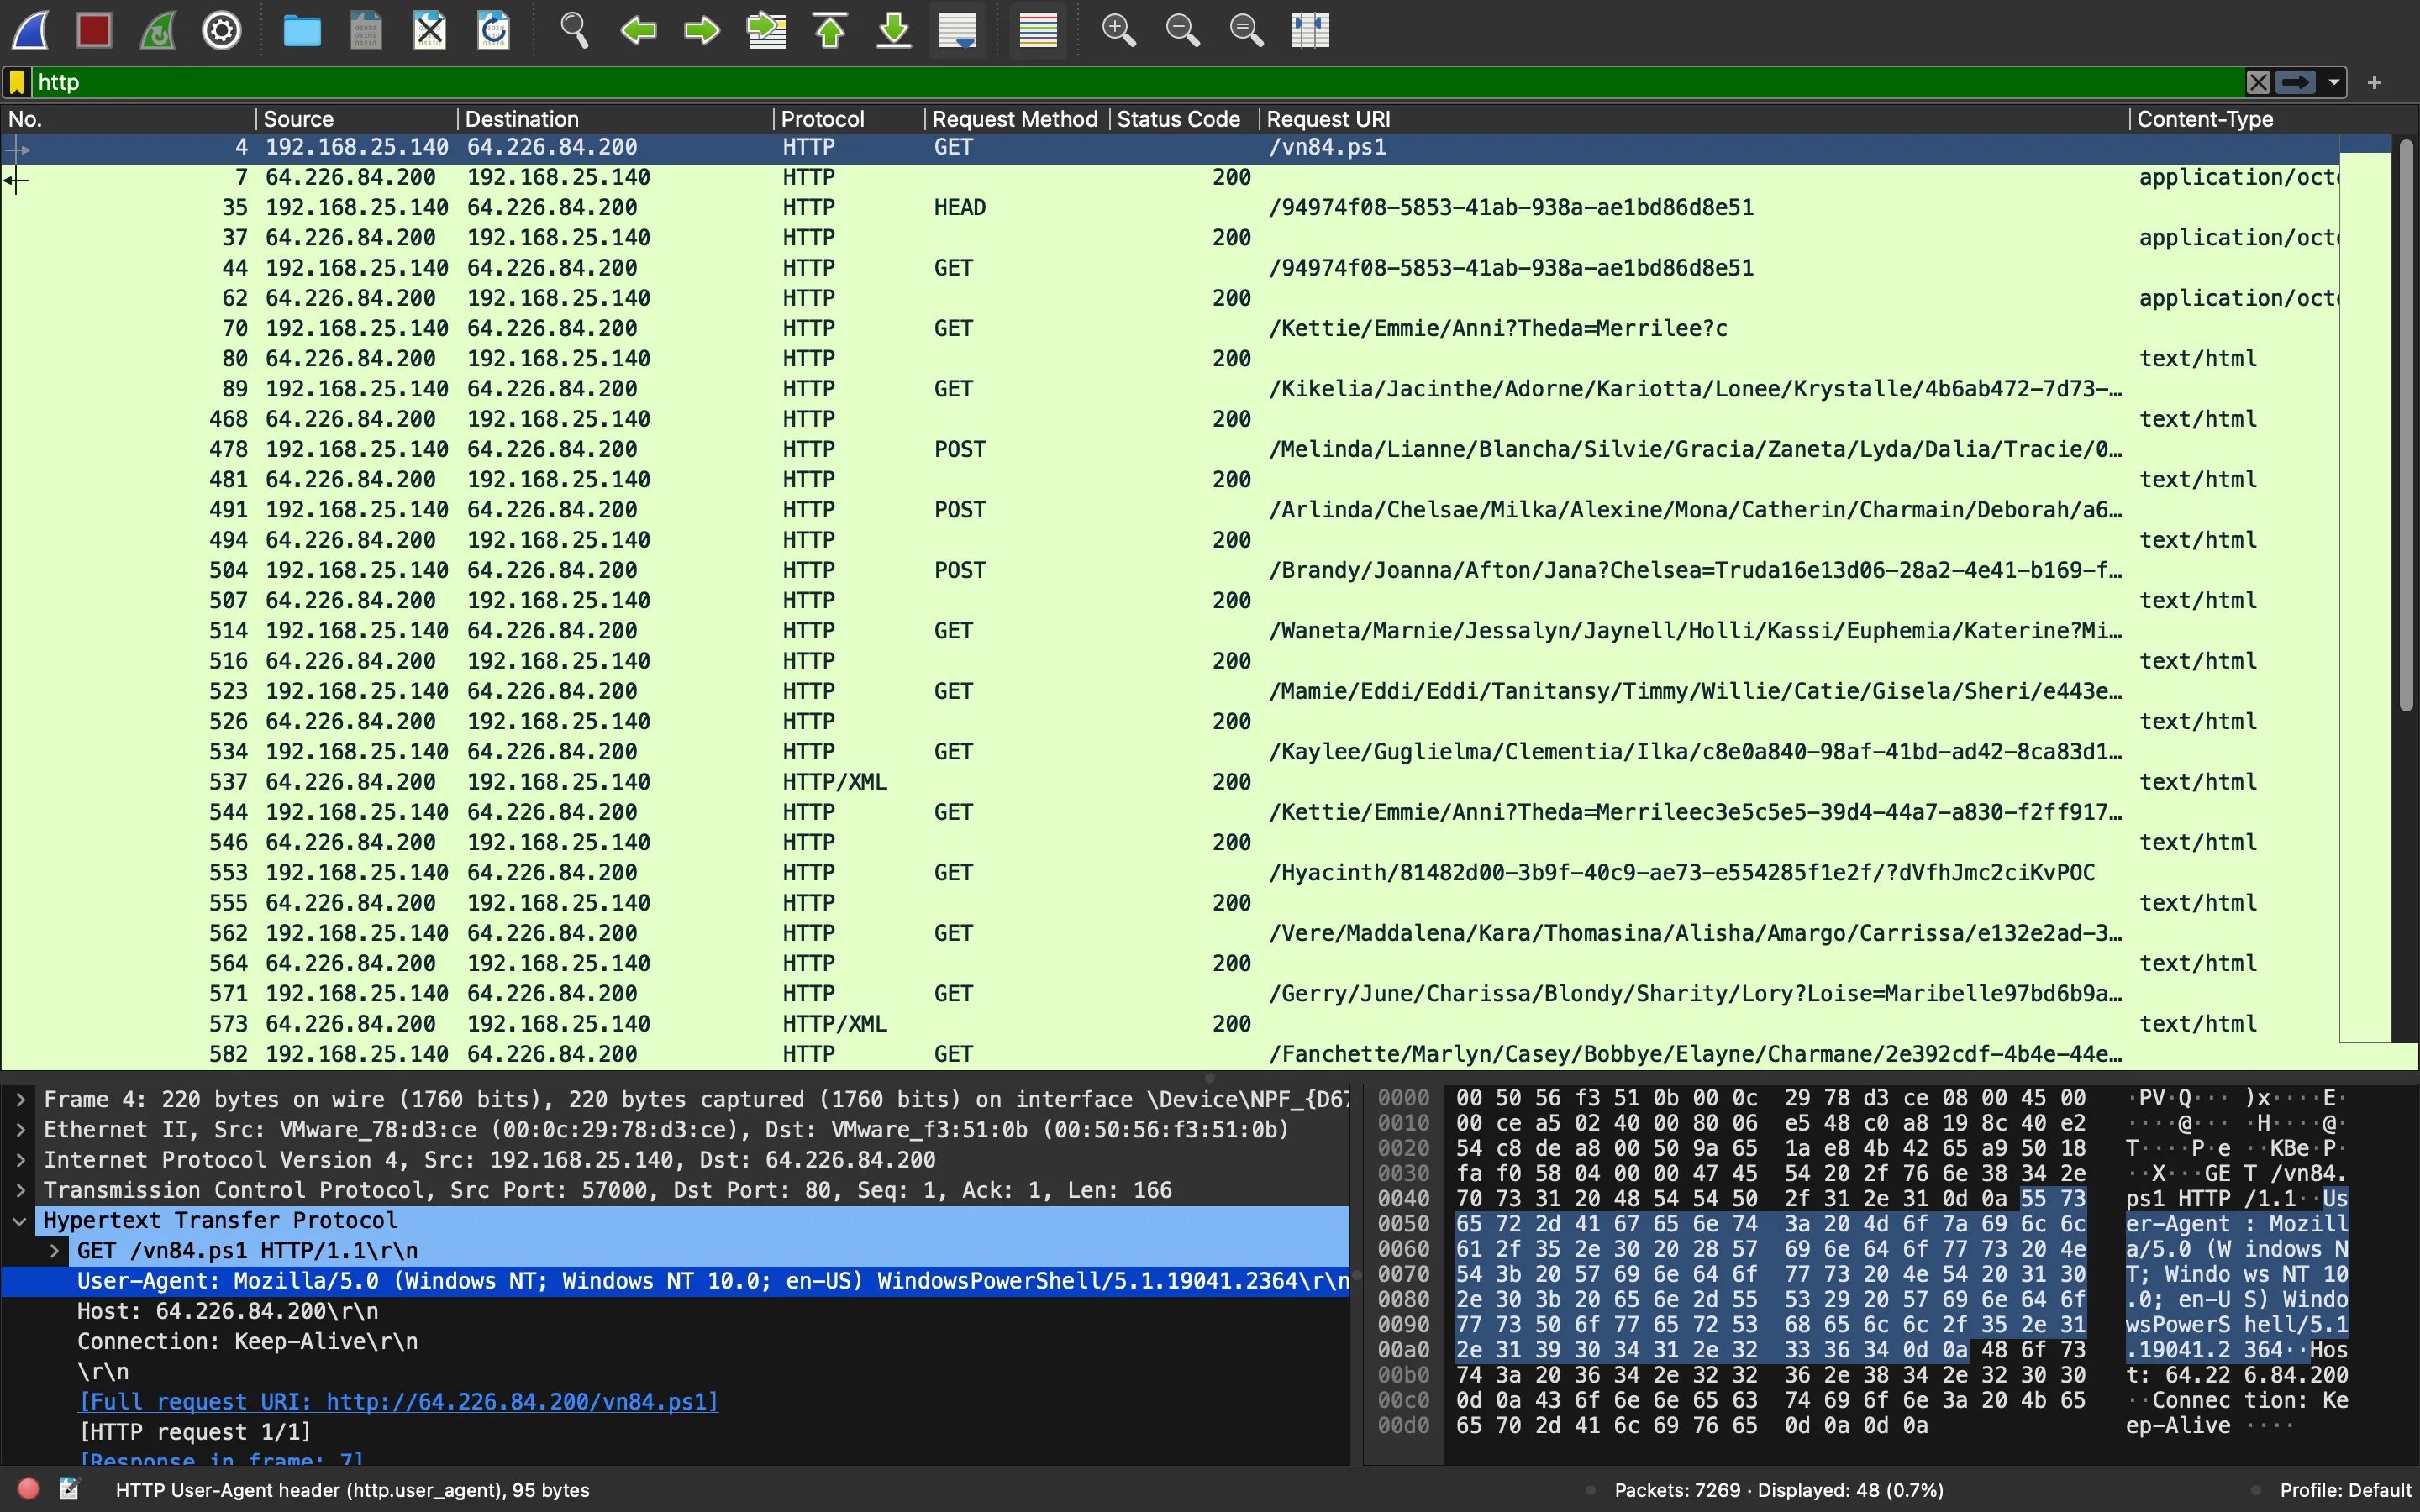Apply the display filter arrow button
Screen dimensions: 2420x1512
click(x=2296, y=82)
